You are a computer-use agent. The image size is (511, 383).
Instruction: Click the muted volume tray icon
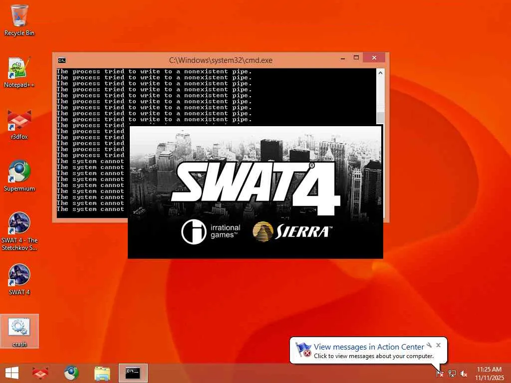(464, 373)
